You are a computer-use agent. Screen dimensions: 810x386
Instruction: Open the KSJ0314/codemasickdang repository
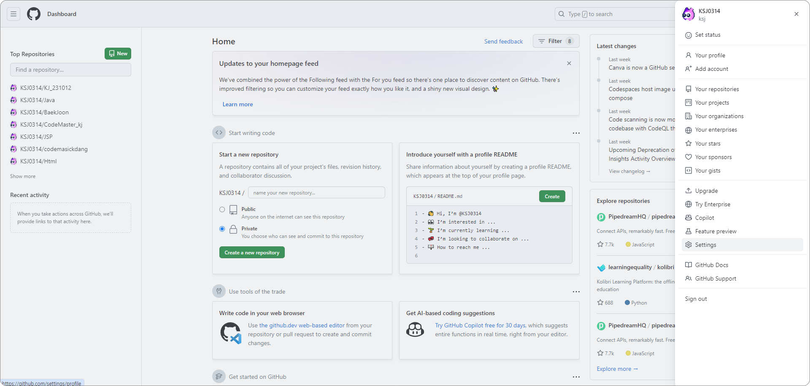(x=54, y=149)
